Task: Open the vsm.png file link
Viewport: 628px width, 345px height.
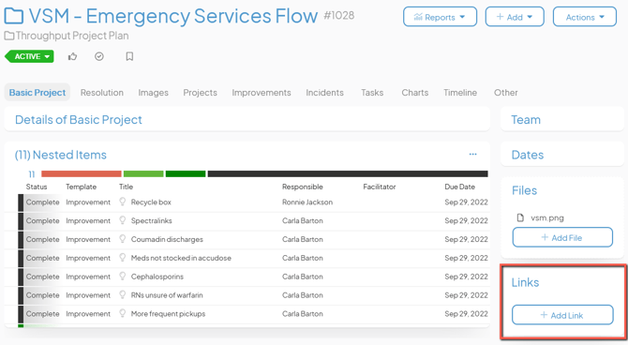Action: click(x=547, y=217)
